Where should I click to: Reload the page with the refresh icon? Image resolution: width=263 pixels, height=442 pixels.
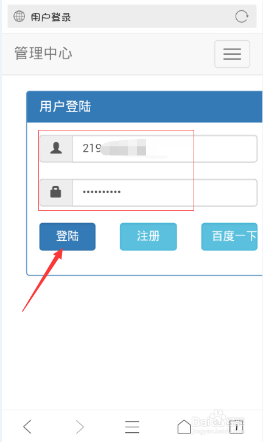point(242,16)
